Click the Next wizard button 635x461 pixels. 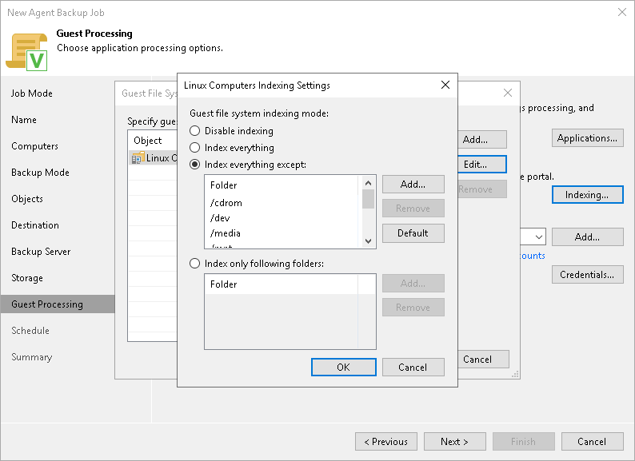[x=455, y=442]
